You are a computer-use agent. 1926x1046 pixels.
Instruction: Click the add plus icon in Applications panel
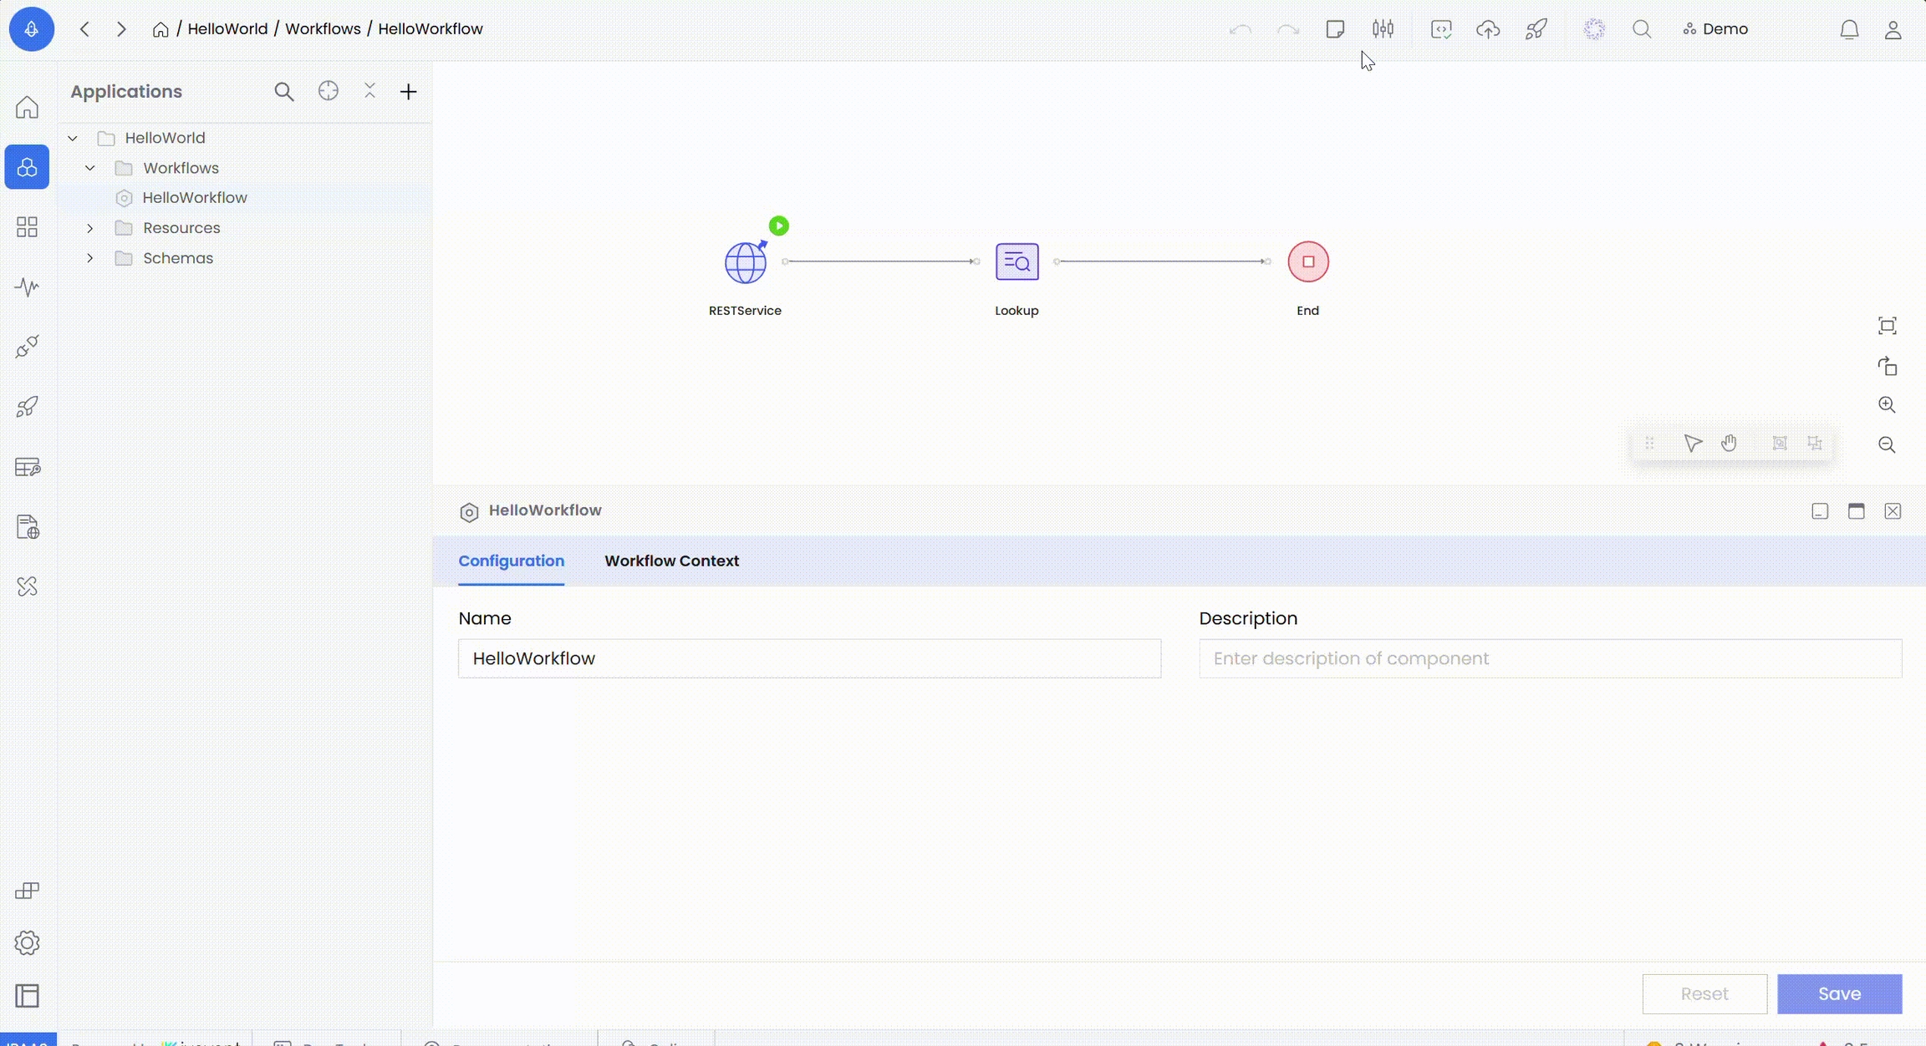tap(408, 92)
